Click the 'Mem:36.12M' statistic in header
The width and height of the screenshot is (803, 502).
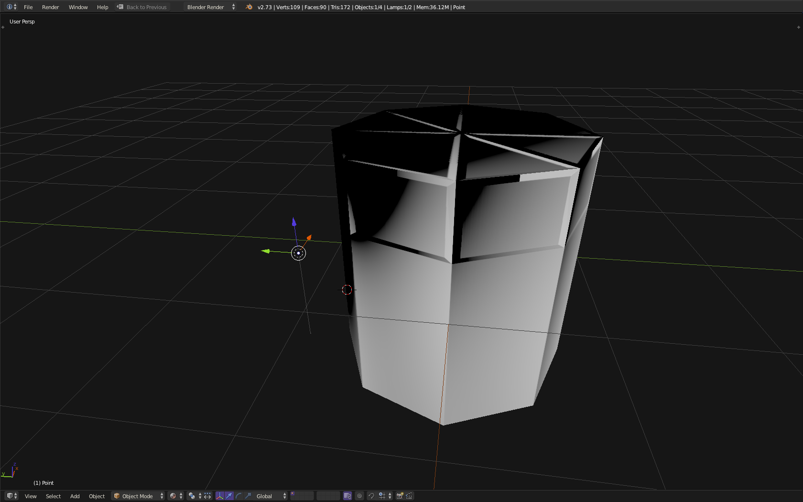[433, 7]
